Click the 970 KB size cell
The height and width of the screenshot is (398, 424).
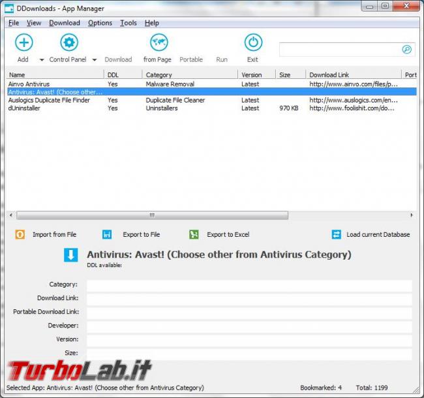(289, 108)
